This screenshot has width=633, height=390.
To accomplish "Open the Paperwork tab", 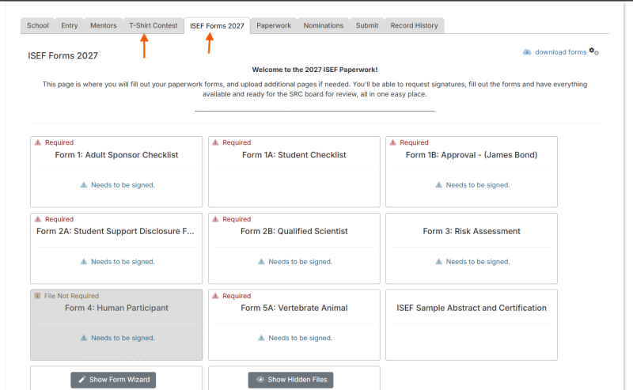I will click(x=274, y=25).
